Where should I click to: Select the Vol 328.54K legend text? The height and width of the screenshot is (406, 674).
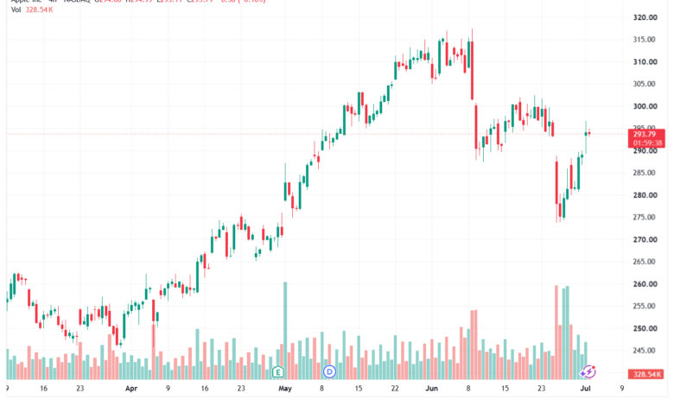tap(32, 10)
